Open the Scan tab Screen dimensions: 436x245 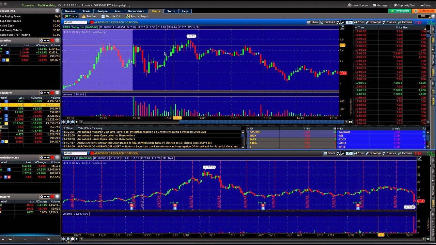pos(118,11)
